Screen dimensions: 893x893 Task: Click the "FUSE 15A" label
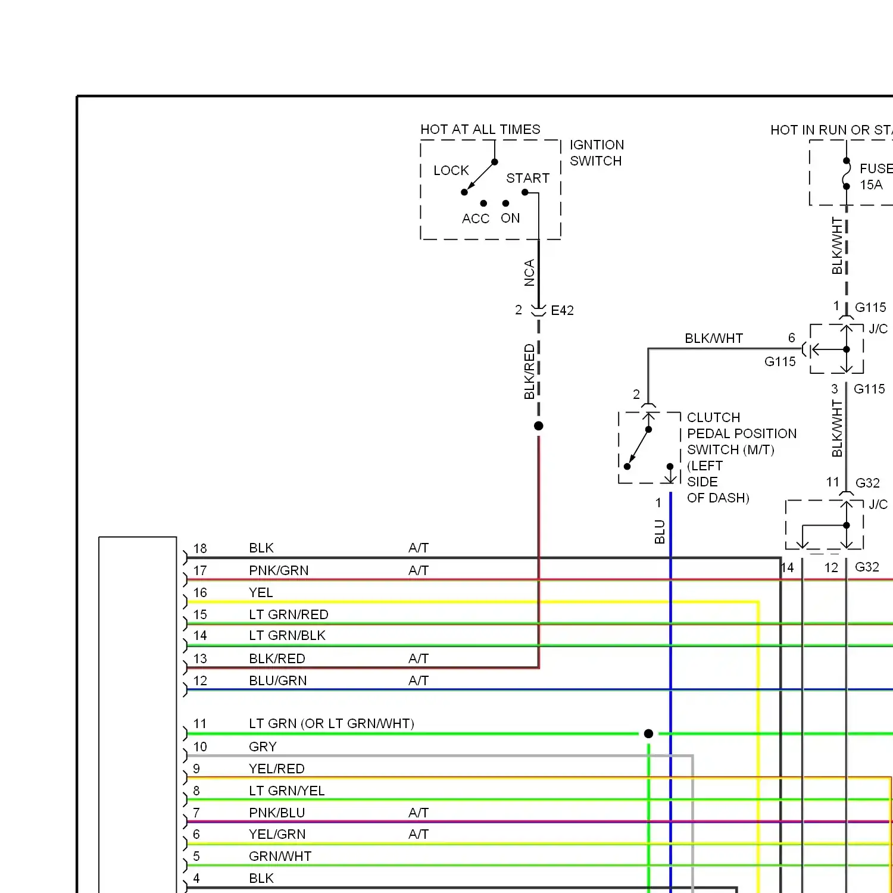click(x=876, y=177)
